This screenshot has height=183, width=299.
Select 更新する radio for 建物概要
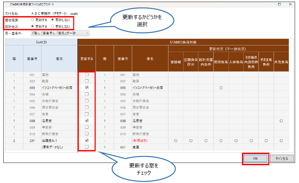coord(32,20)
